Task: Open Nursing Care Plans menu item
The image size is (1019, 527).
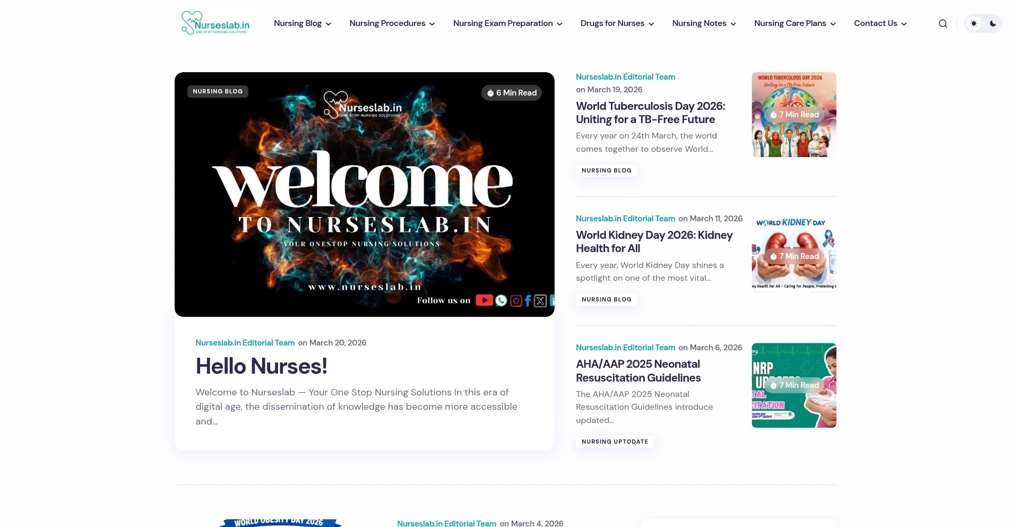Action: click(790, 23)
